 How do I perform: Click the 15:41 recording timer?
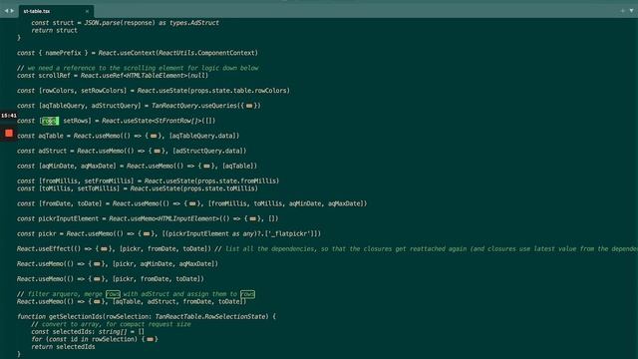click(x=9, y=116)
